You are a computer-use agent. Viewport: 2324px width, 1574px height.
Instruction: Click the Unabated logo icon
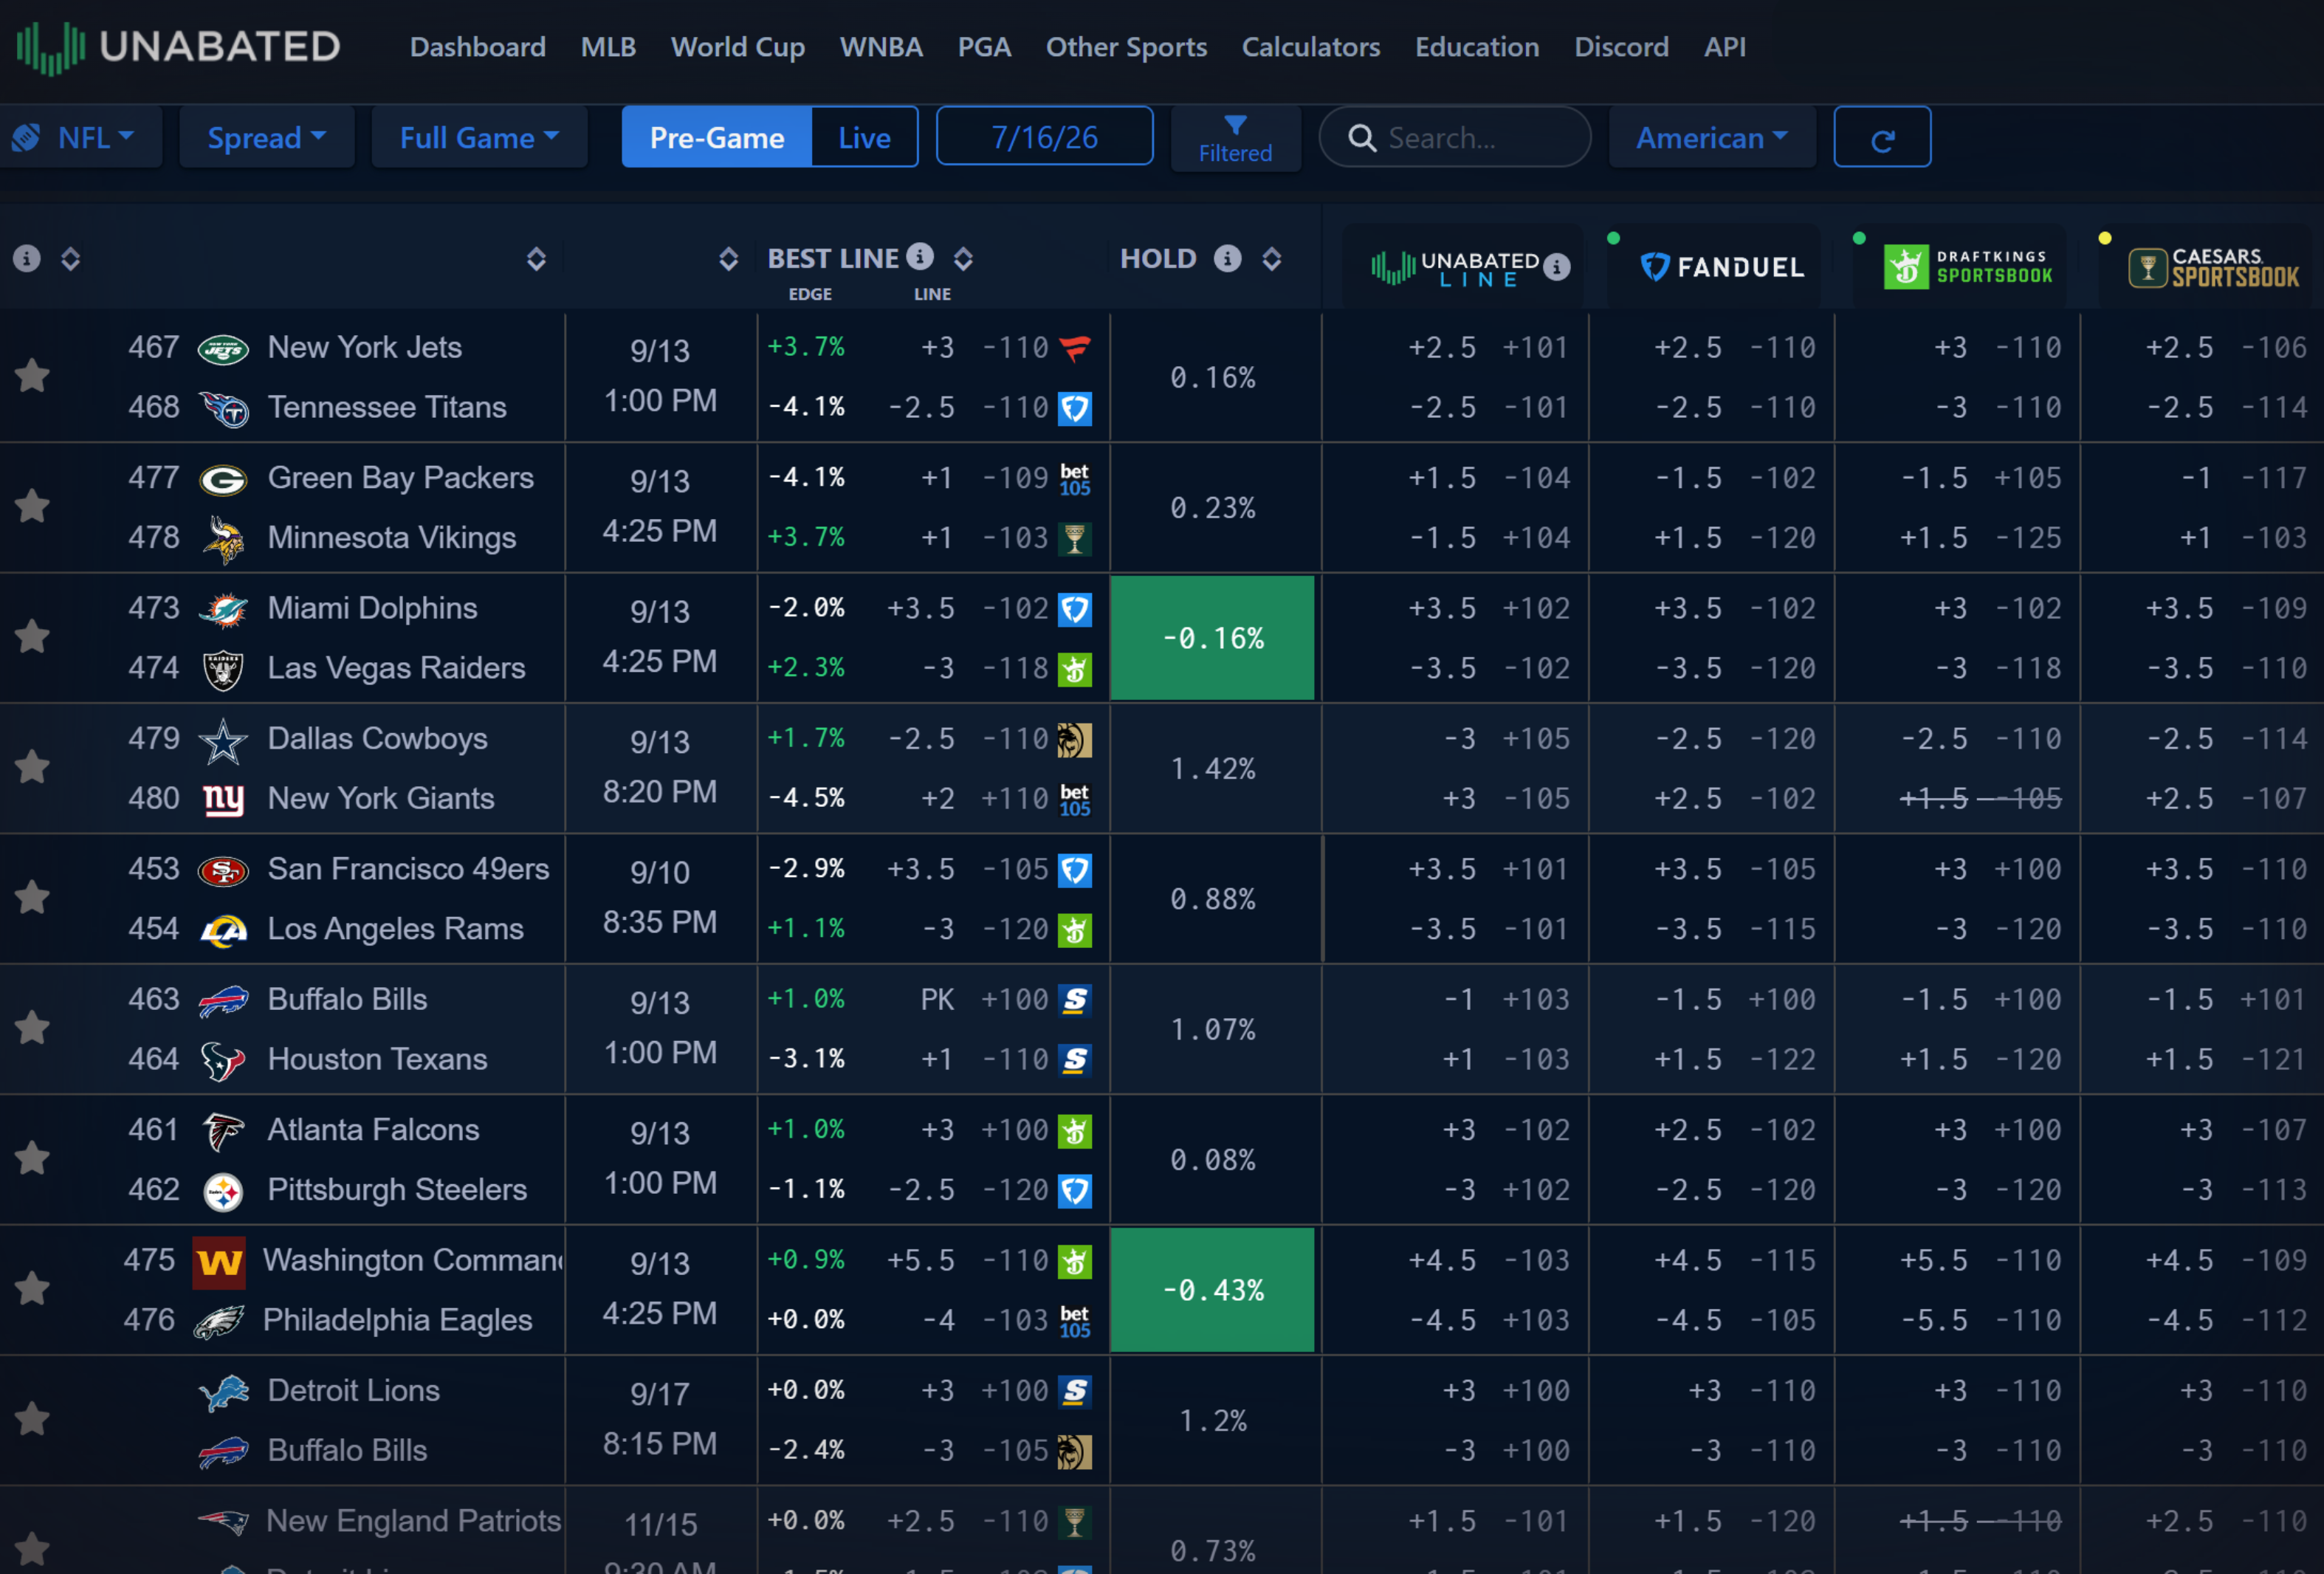point(50,47)
